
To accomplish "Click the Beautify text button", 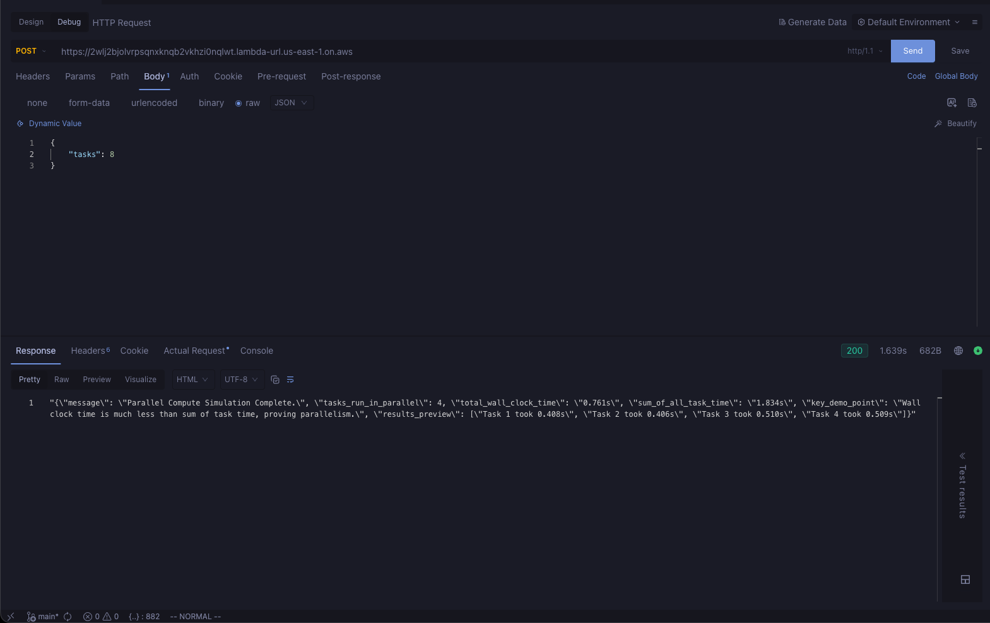I will click(x=962, y=124).
